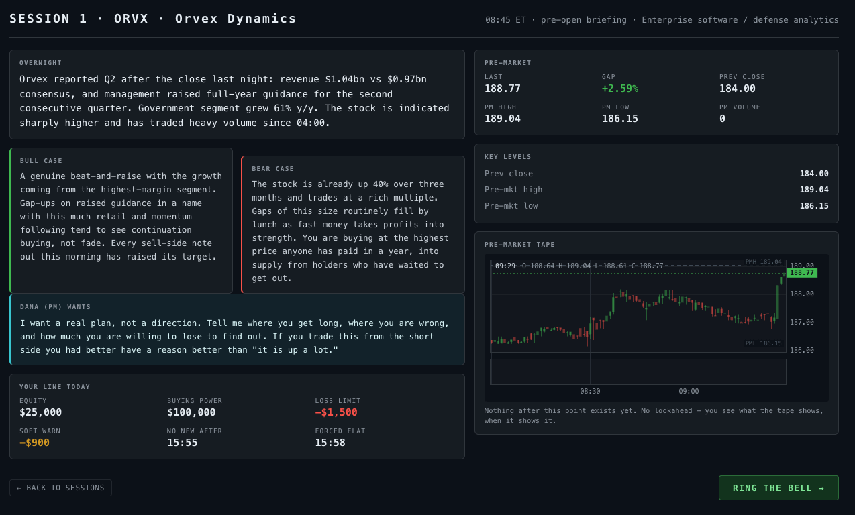Click the pre-market Last price 188.77

tap(503, 89)
